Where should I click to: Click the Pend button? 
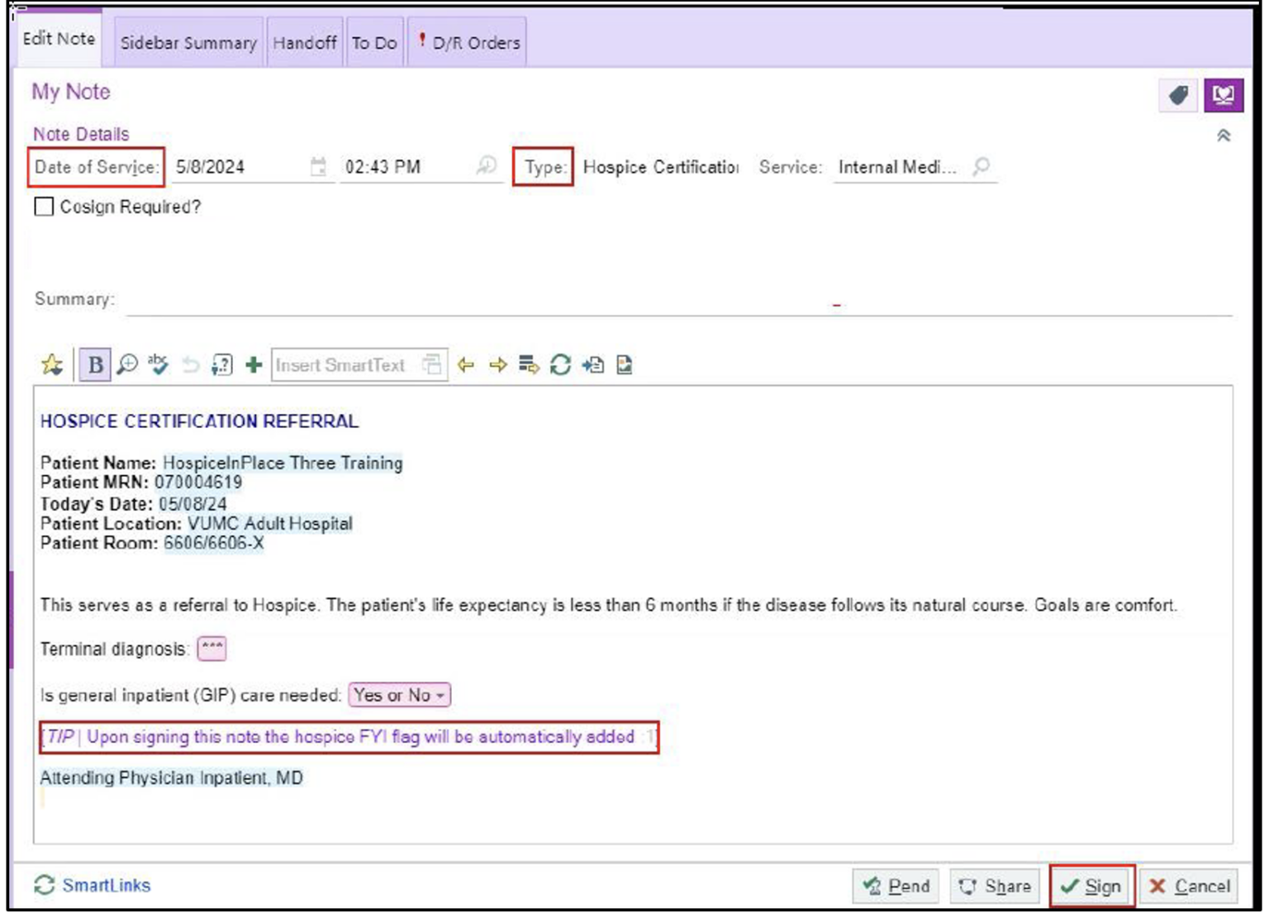896,887
